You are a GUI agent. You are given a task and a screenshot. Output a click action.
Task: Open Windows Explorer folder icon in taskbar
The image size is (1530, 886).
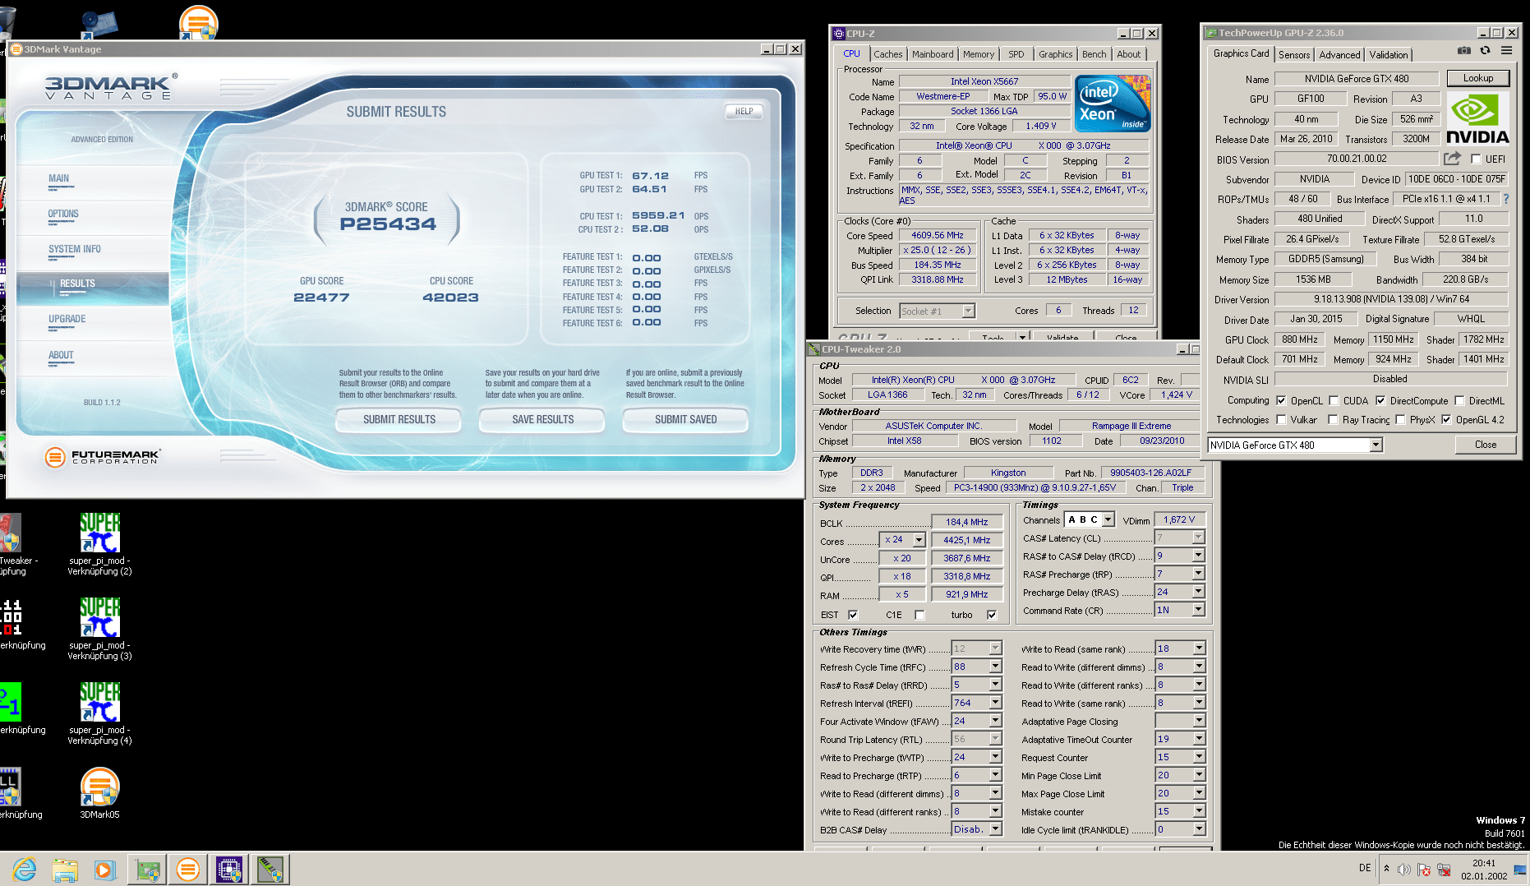[x=65, y=869]
